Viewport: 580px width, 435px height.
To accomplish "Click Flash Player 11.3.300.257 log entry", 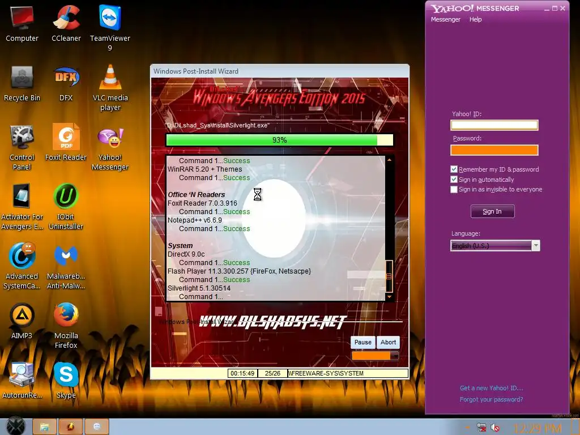I will 239,271.
